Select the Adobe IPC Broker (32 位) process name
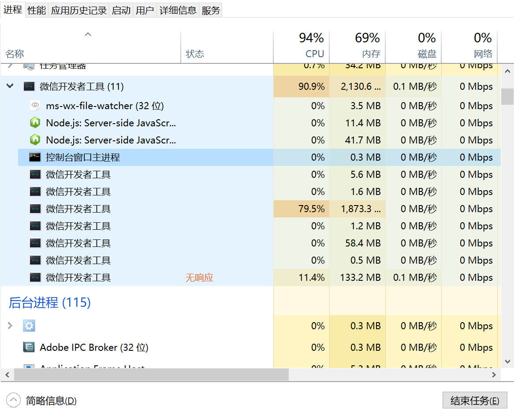Screen dimensions: 514x419 (94, 347)
